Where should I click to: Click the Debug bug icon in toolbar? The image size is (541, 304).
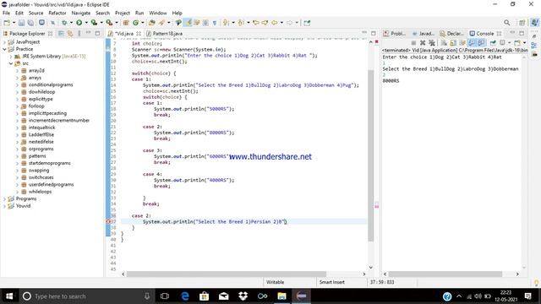(x=64, y=23)
